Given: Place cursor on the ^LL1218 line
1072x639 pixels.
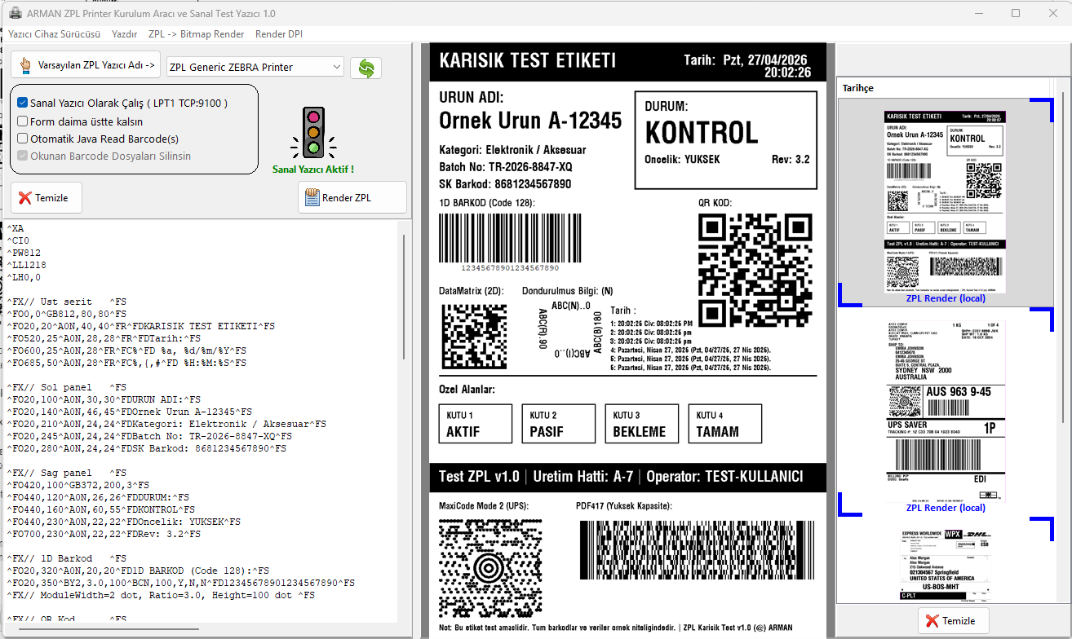Looking at the screenshot, I should [27, 265].
